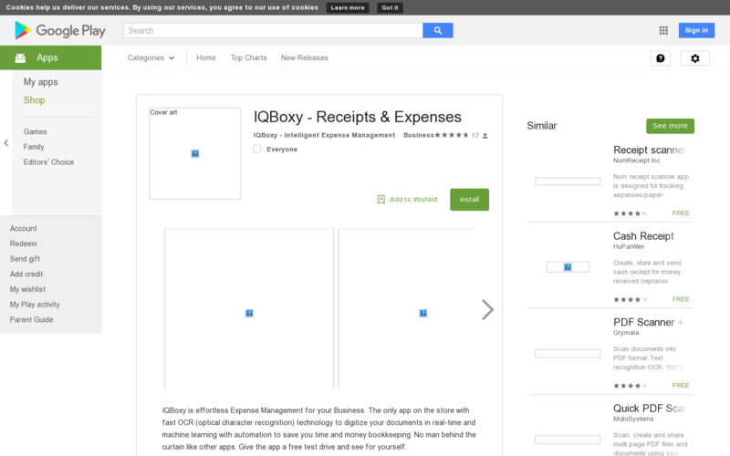The height and width of the screenshot is (456, 730).
Task: Click the Similar section heading
Action: (x=541, y=126)
